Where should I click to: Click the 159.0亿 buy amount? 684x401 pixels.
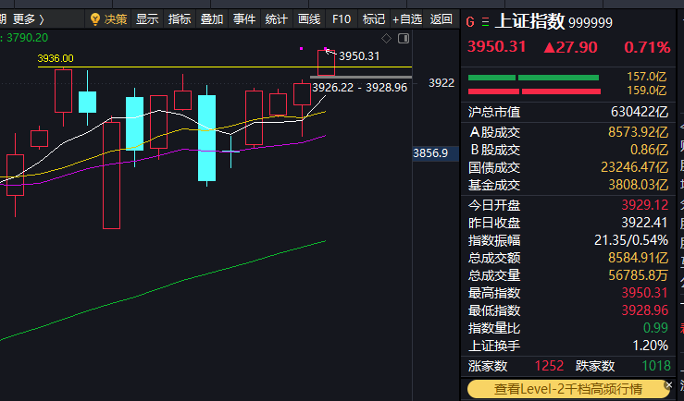tap(646, 91)
